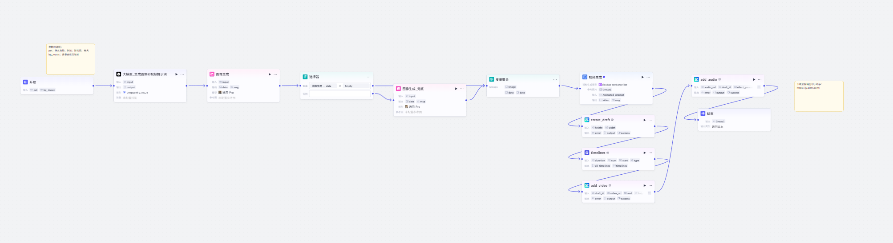This screenshot has height=243, width=893.
Task: Expand hidden inputs on add_video node
Action: [x=649, y=193]
